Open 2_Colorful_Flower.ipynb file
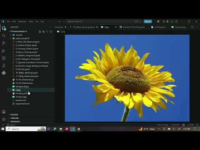Viewport: 200px width, 150px height. [26, 45]
